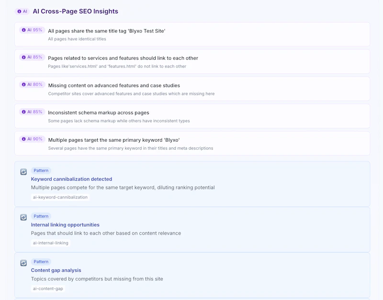Click the Pattern tag above Internal linking opportunities
The width and height of the screenshot is (383, 300).
(41, 216)
